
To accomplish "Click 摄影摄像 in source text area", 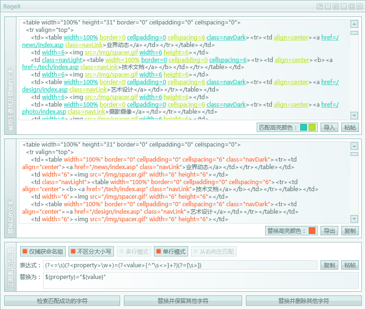I will coord(121,112).
